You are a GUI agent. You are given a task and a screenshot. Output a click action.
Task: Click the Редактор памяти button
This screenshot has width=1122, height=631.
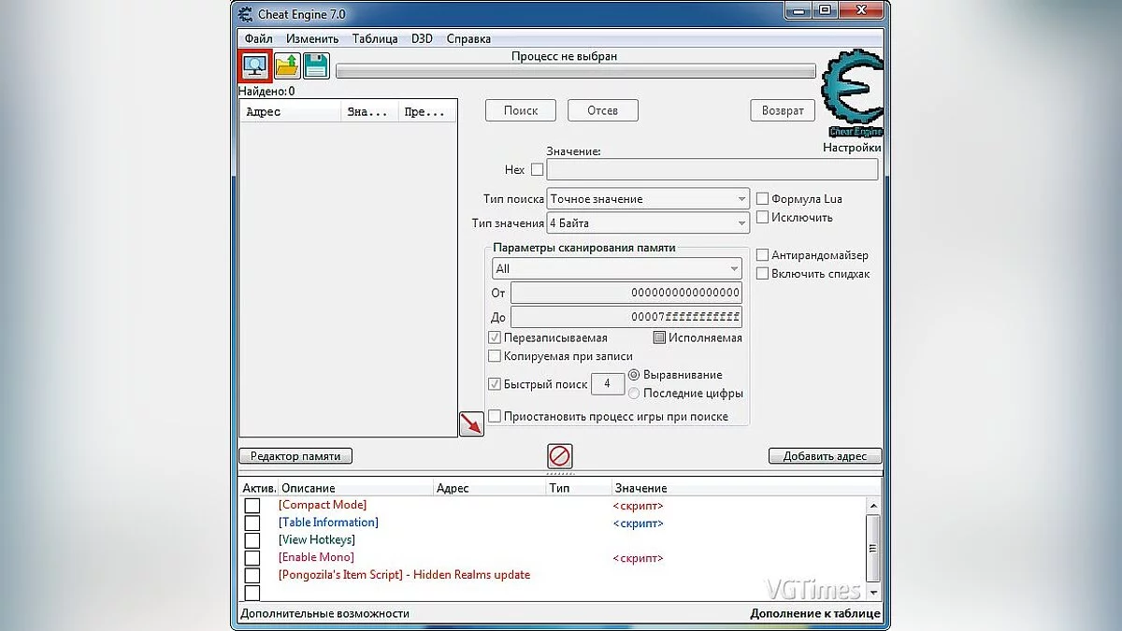[x=296, y=456]
